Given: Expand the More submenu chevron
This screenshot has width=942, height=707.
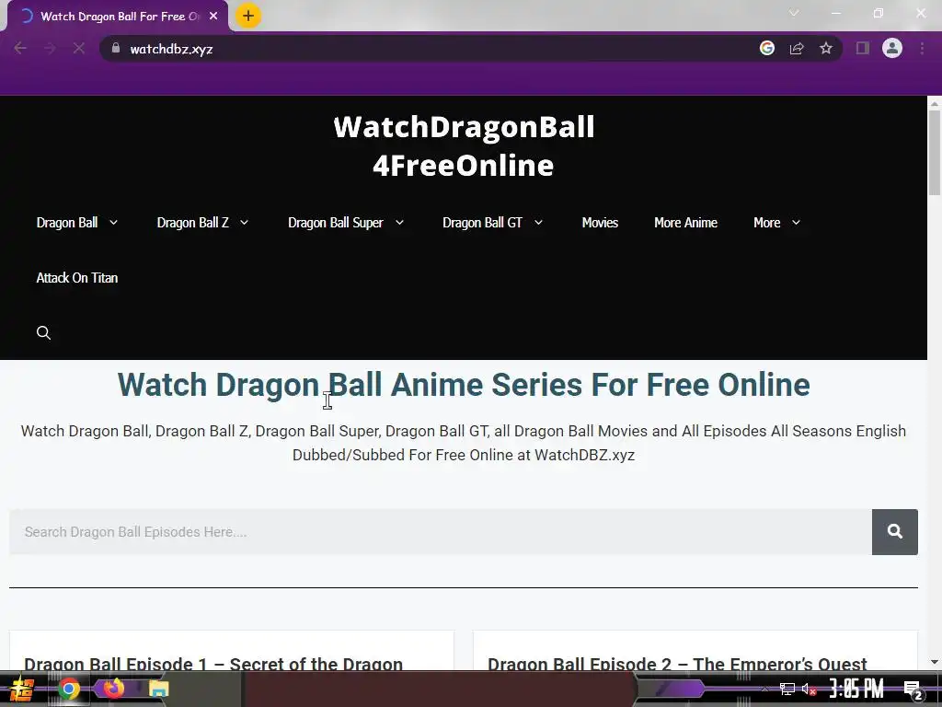Looking at the screenshot, I should pos(796,223).
